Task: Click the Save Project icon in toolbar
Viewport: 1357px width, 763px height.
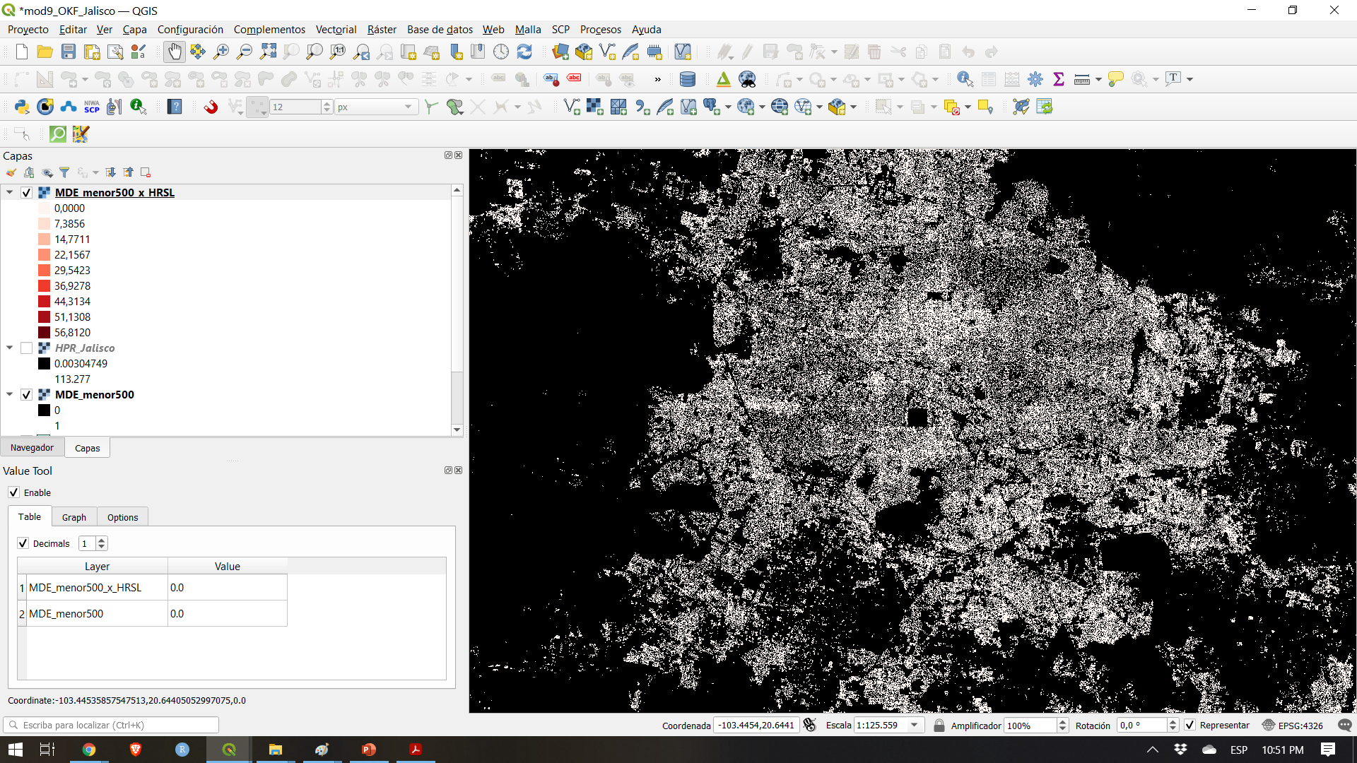Action: (x=67, y=52)
